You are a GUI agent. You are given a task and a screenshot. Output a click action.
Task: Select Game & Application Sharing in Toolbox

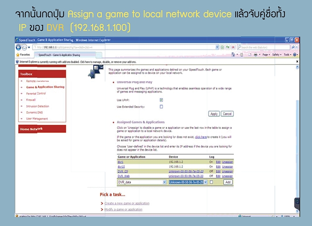45,87
